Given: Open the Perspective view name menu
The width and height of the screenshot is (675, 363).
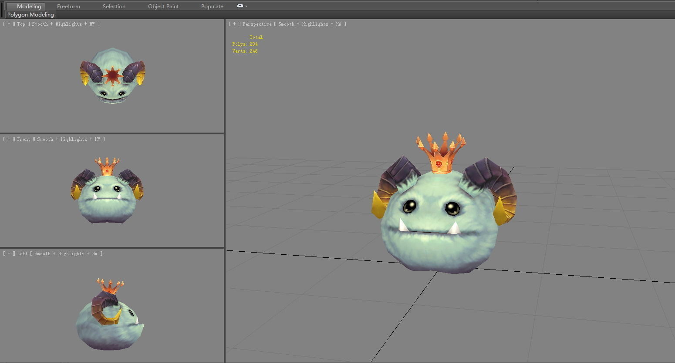Looking at the screenshot, I should pos(257,24).
